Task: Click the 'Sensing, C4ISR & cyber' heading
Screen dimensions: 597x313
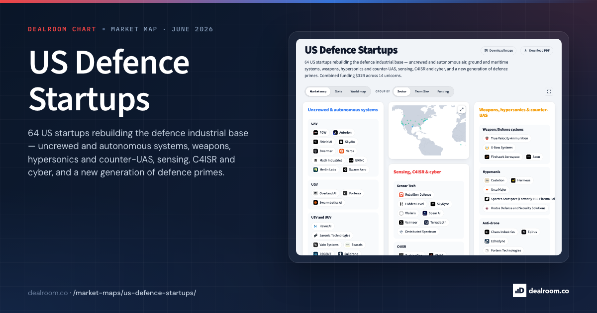Action: [417, 172]
